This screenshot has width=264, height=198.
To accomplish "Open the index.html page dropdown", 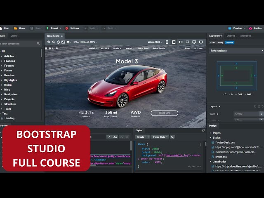I will [x=155, y=42].
